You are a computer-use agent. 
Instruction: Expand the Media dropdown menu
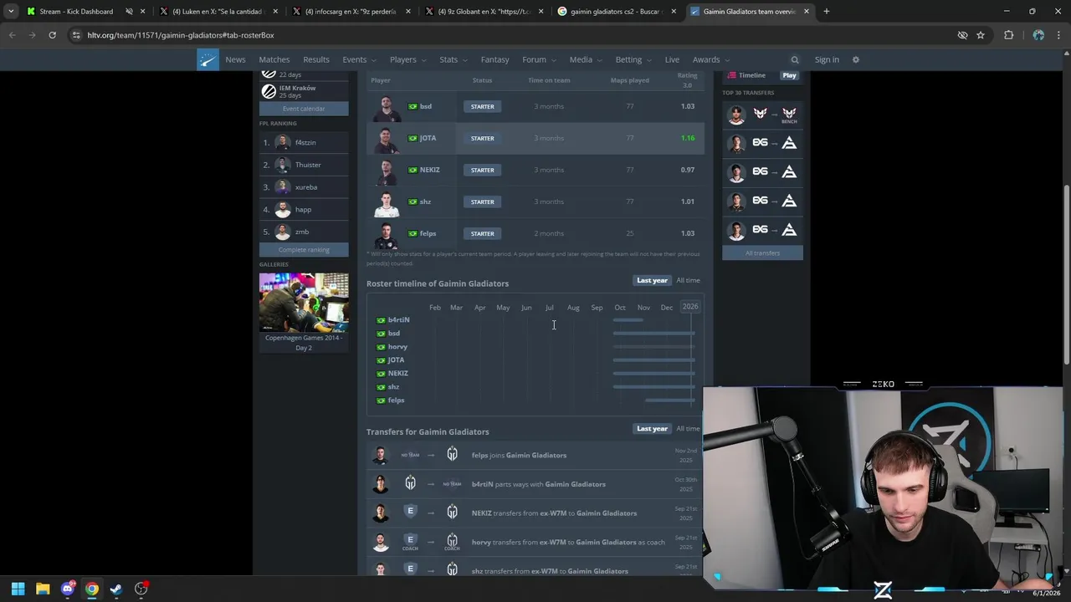tap(586, 59)
